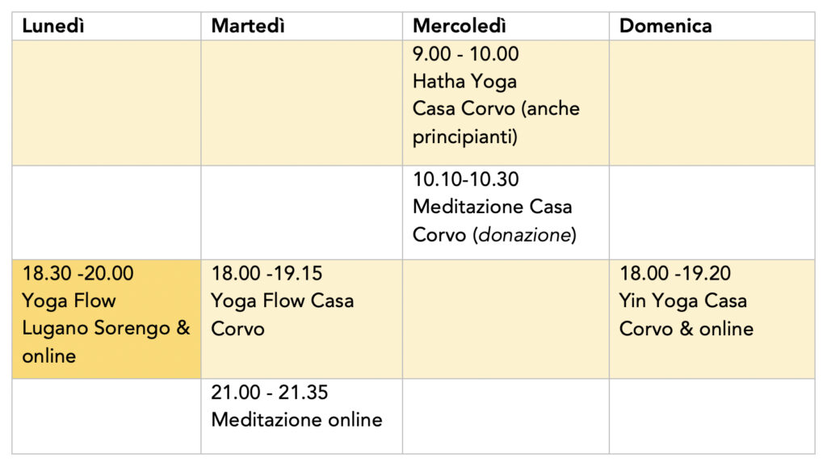Click the empty Monday morning cell under Lunedì
Screen dimensions: 827x467
click(107, 103)
